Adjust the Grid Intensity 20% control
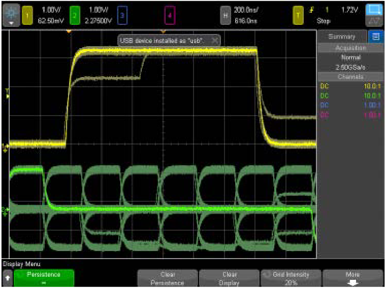The width and height of the screenshot is (386, 289). [x=292, y=278]
